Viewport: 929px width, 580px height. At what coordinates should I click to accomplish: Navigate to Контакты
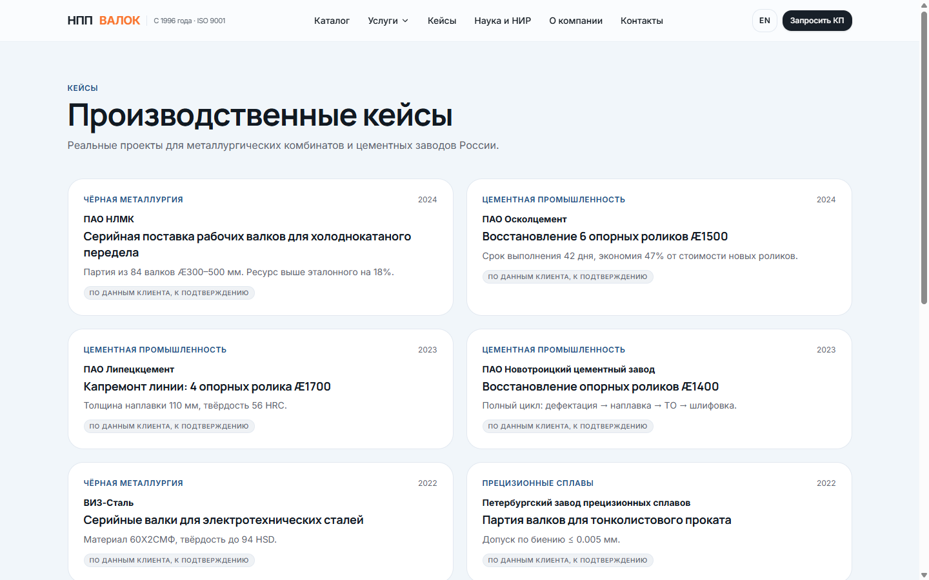tap(642, 21)
